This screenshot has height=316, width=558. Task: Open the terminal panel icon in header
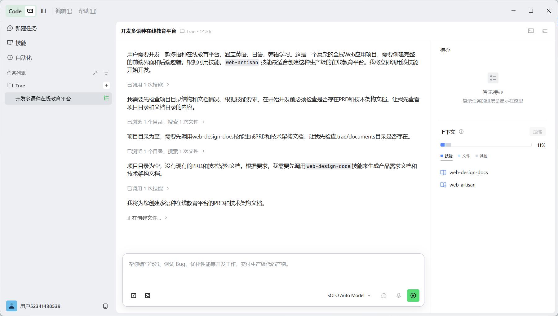coord(531,31)
